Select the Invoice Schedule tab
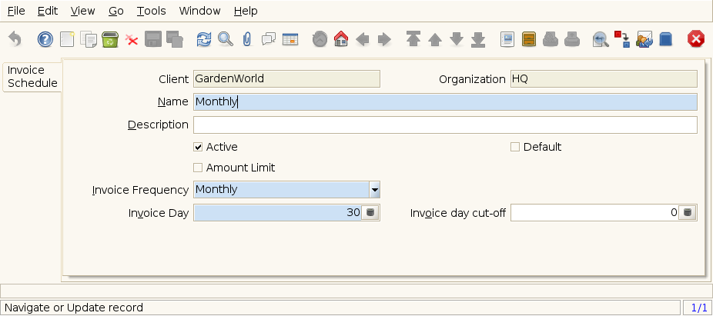The height and width of the screenshot is (316, 713). coord(32,77)
